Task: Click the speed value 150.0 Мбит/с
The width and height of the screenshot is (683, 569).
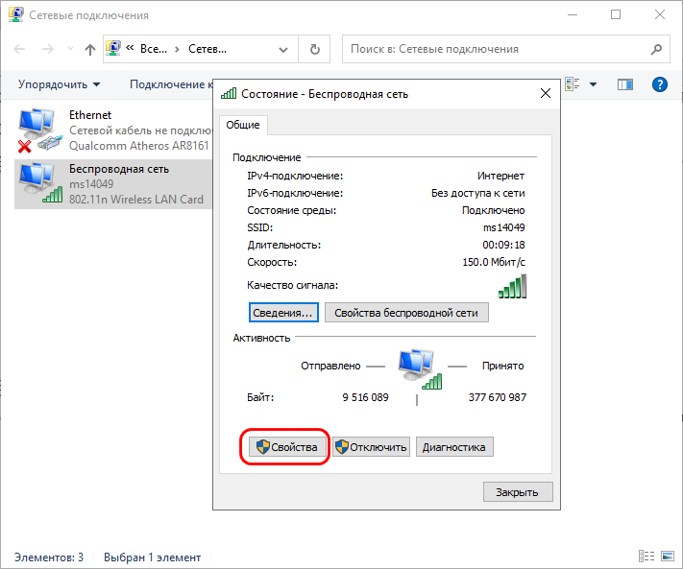Action: point(494,262)
